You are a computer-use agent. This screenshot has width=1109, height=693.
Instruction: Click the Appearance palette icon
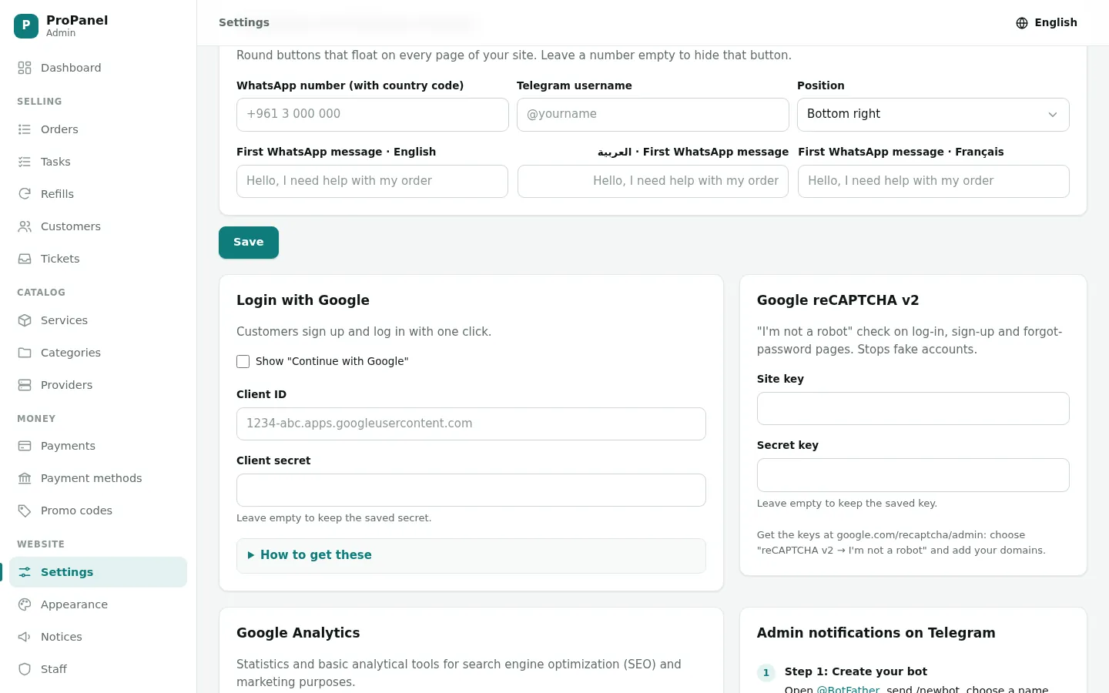pyautogui.click(x=25, y=604)
